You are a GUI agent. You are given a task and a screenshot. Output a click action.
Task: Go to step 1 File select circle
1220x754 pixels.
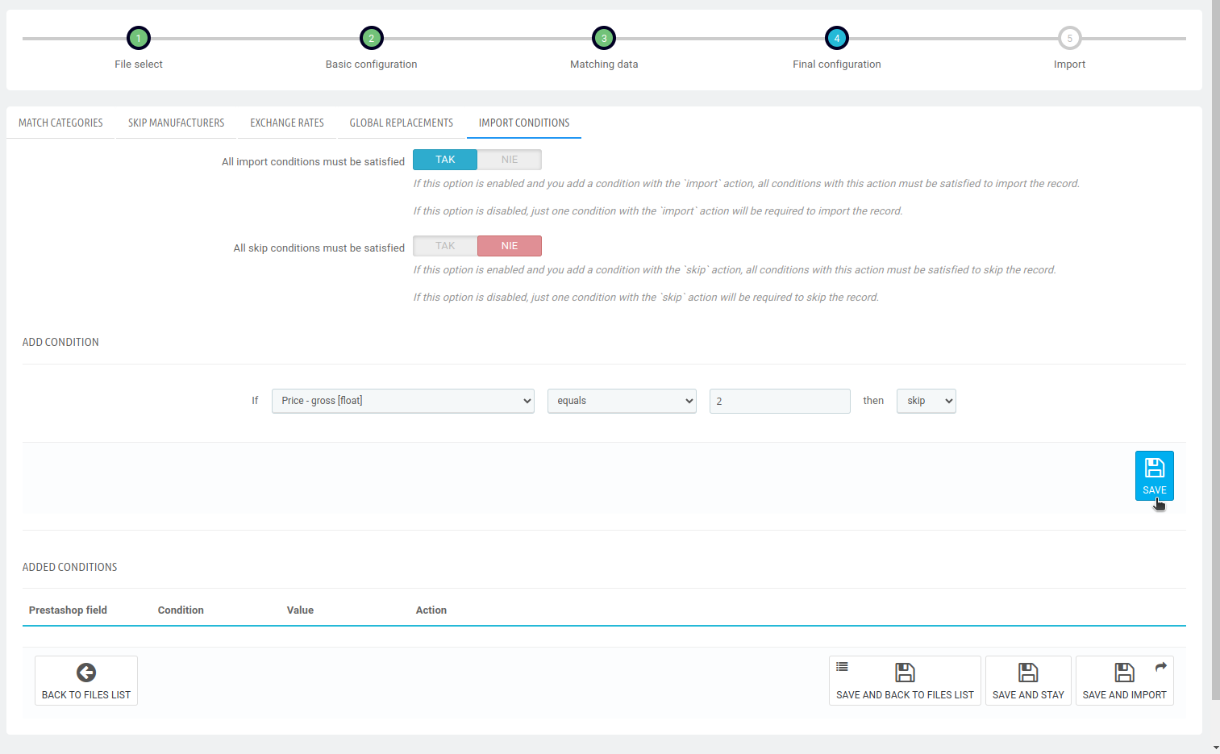pyautogui.click(x=139, y=38)
